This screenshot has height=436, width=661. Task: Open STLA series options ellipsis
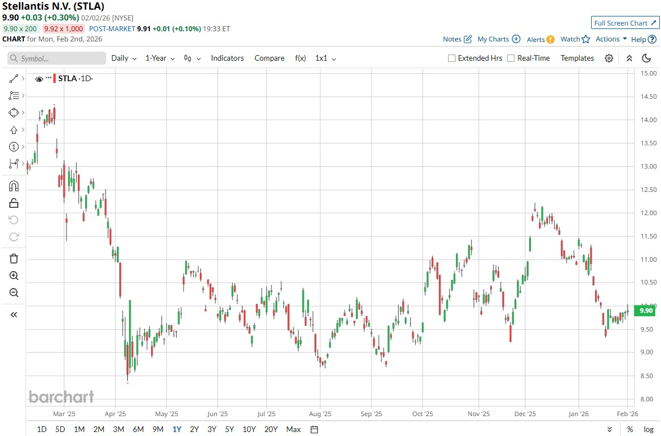pos(48,78)
